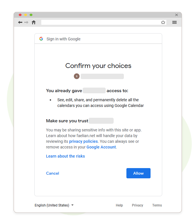This screenshot has height=219, width=196.
Task: Open the privacy policies link
Action: click(84, 141)
